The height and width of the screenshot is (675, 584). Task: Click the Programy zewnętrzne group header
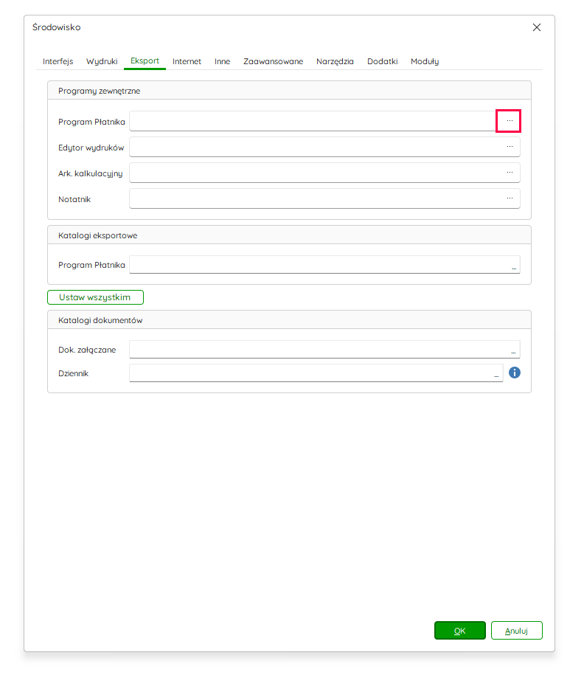[289, 91]
